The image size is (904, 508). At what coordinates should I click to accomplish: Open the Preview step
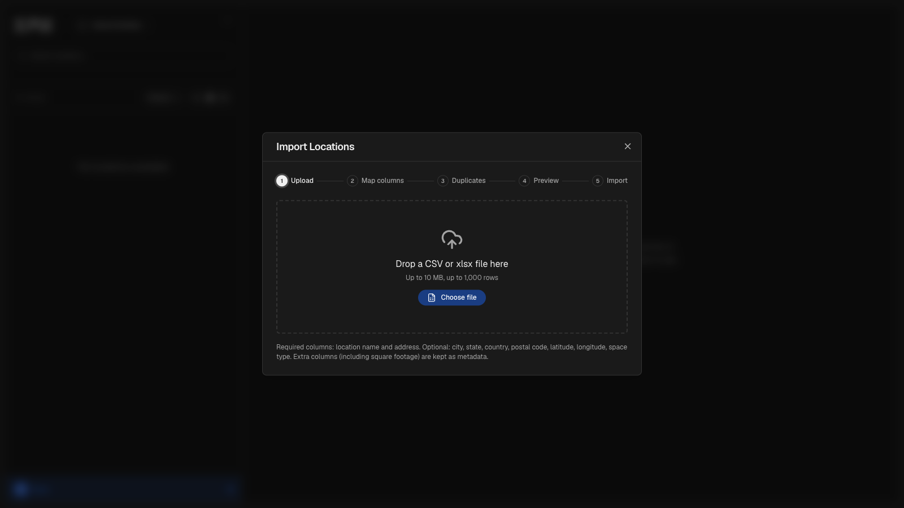click(546, 181)
